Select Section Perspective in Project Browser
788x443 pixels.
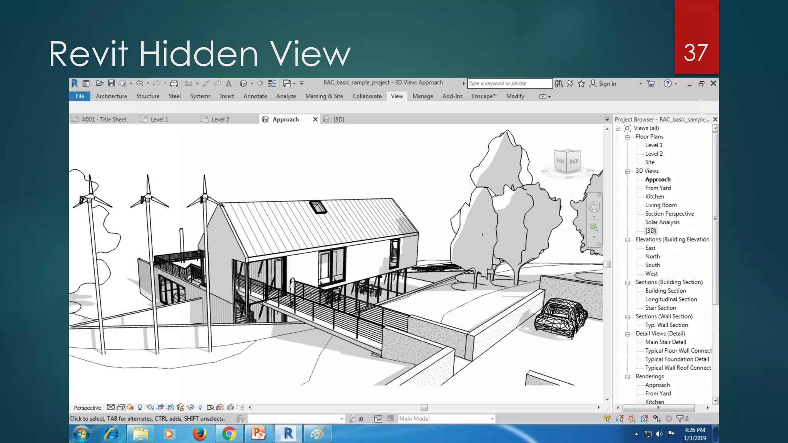coord(669,214)
